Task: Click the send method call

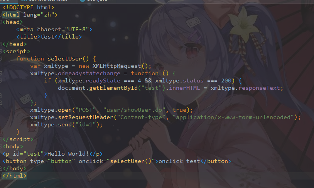Action: tap(65, 125)
